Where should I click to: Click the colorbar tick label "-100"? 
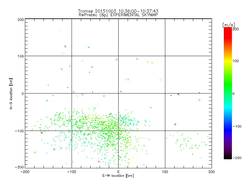point(237,126)
